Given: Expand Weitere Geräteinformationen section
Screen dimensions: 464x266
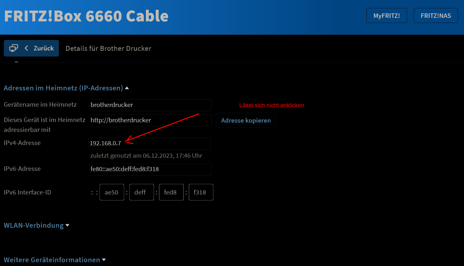Looking at the screenshot, I should tap(55, 260).
